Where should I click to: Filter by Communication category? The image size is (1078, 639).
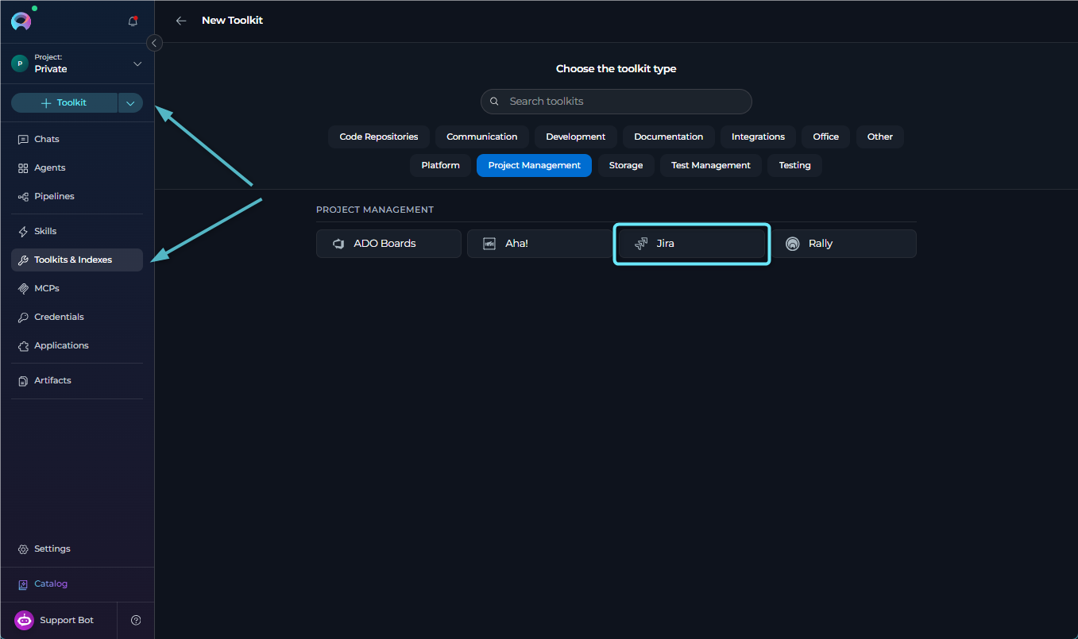(x=482, y=137)
